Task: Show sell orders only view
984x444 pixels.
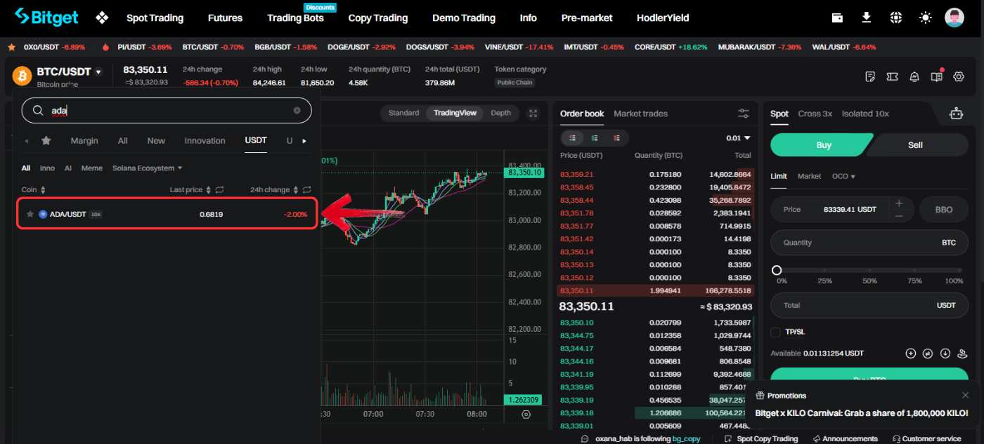Action: tap(616, 138)
